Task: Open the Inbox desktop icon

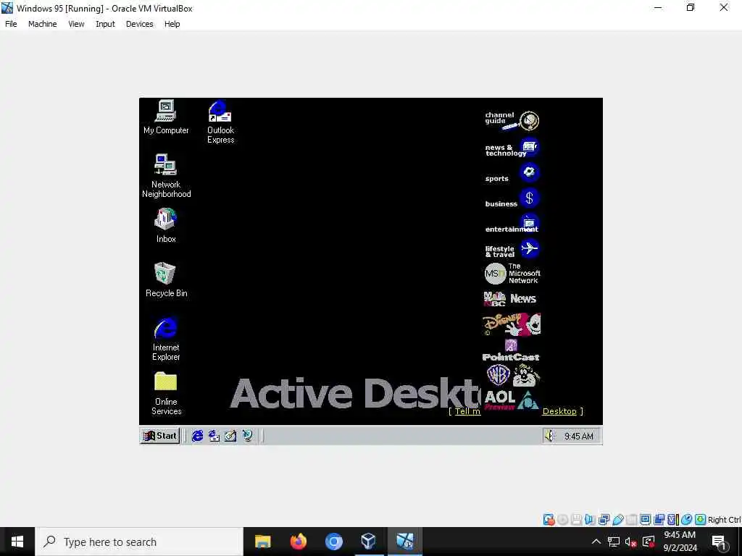Action: (166, 226)
